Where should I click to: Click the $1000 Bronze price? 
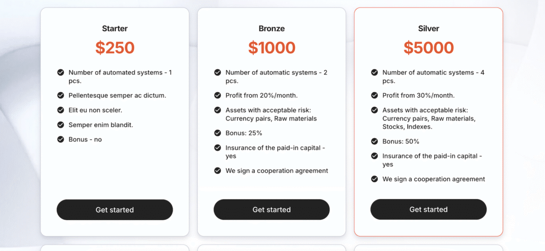click(271, 47)
